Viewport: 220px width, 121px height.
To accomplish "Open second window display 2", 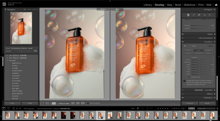I will point(8,108).
